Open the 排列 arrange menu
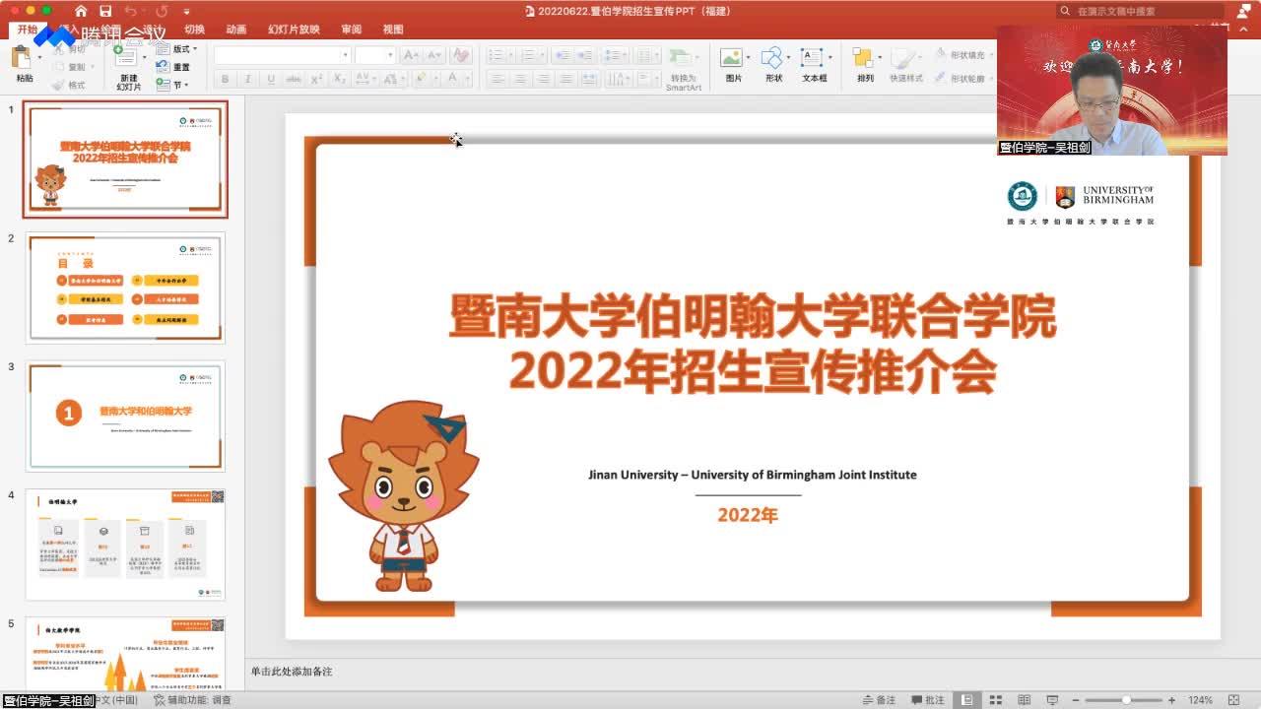The image size is (1261, 709). coord(865,64)
